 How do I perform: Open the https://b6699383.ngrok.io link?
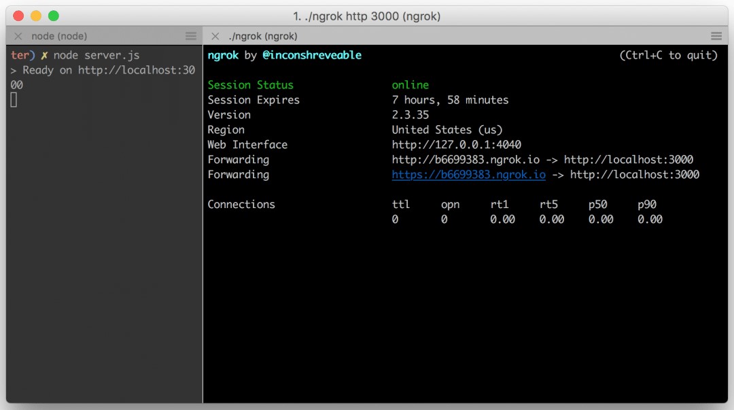click(x=468, y=175)
